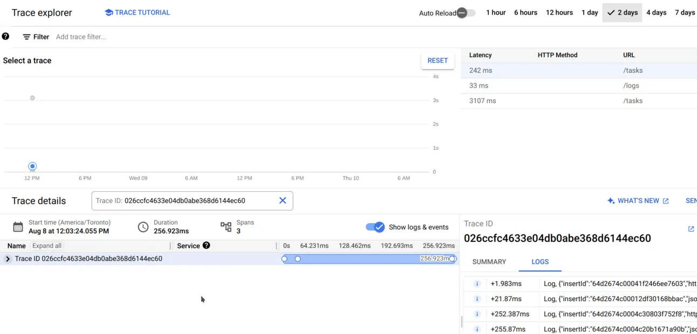
Task: Switch to the SUMMARY tab
Action: pyautogui.click(x=489, y=262)
